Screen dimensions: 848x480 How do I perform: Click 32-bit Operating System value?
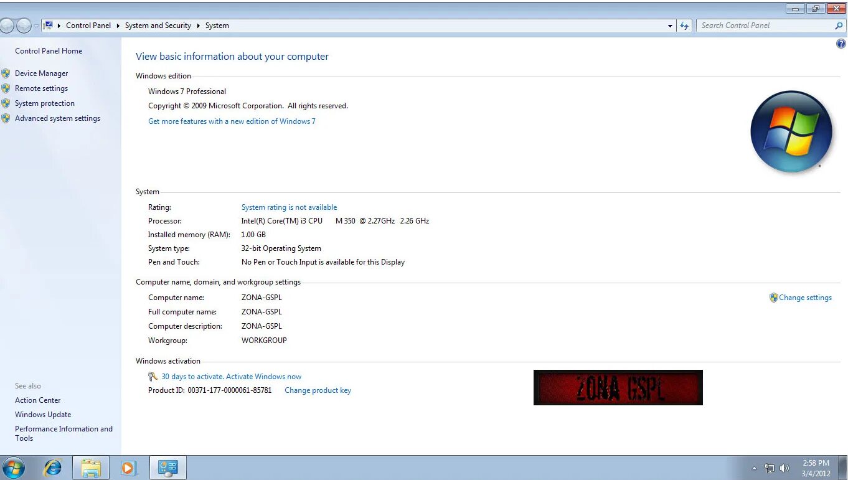coord(281,248)
